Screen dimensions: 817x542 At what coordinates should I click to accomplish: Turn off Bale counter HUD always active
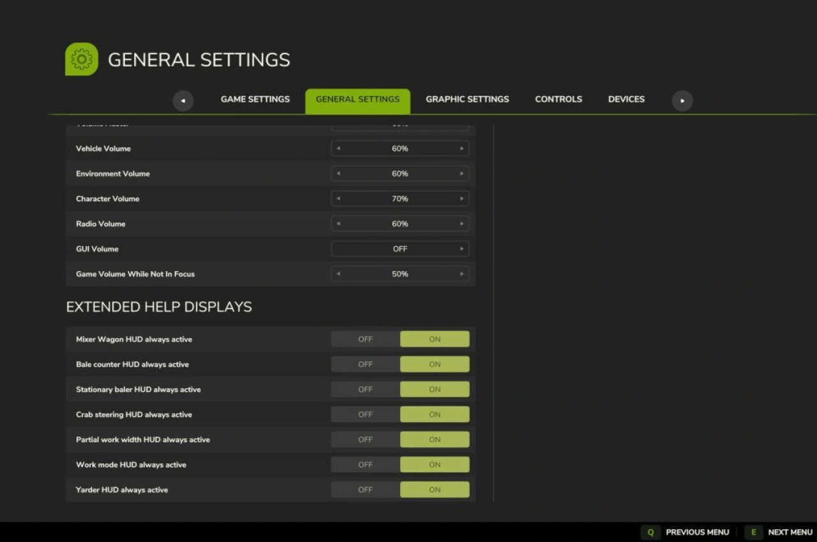364,364
